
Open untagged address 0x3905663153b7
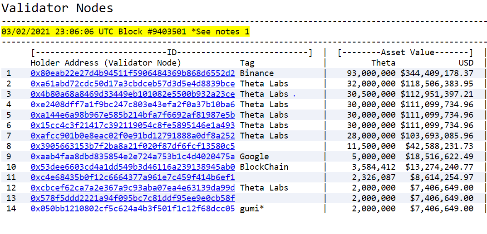(133, 146)
